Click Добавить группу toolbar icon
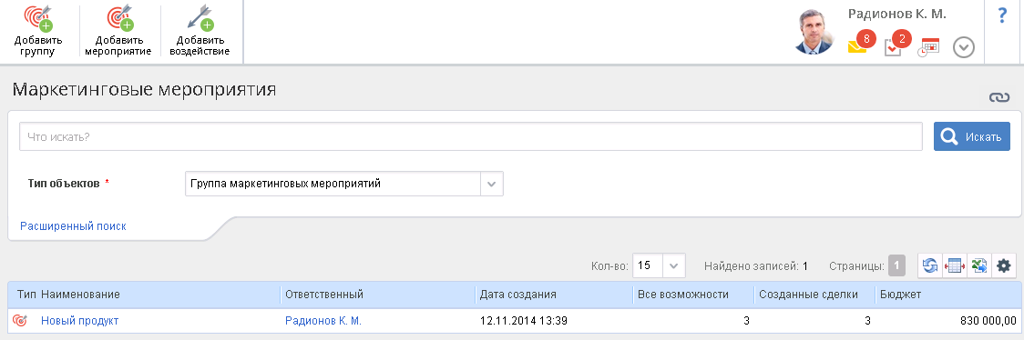The width and height of the screenshot is (1024, 340). point(37,17)
